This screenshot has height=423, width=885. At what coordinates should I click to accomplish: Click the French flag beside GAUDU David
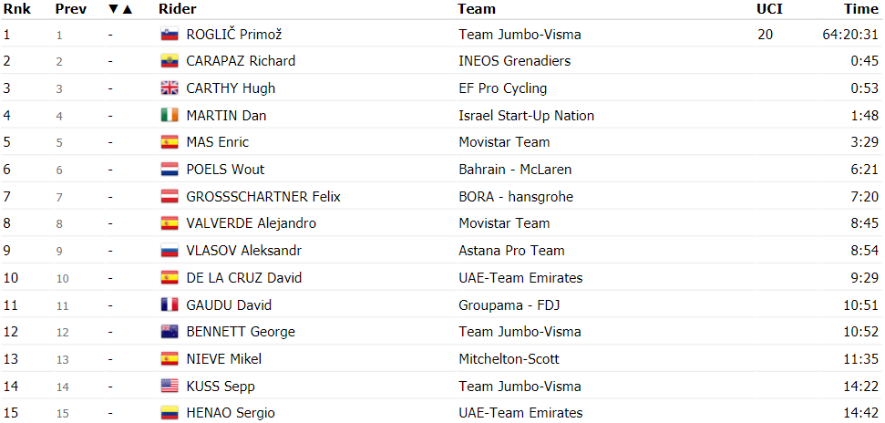pyautogui.click(x=170, y=305)
